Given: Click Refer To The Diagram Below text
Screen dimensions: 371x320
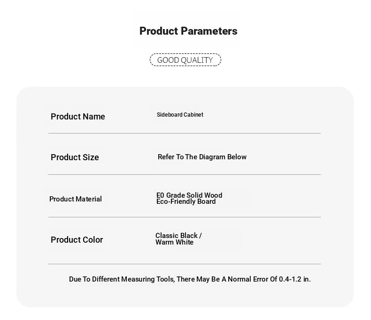Looking at the screenshot, I should pyautogui.click(x=202, y=157).
